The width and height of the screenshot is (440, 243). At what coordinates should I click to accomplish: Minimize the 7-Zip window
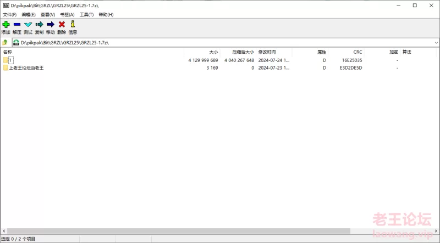(x=398, y=5)
